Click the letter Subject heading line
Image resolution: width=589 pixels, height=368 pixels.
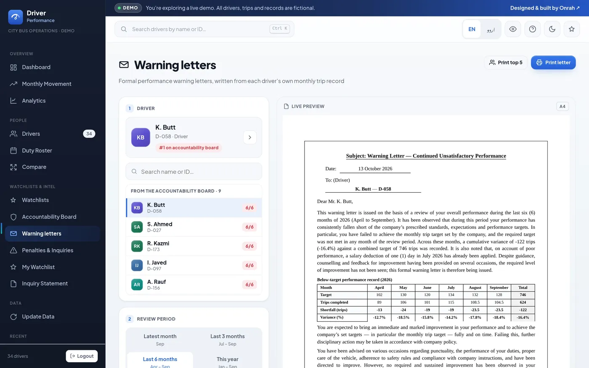coord(426,156)
